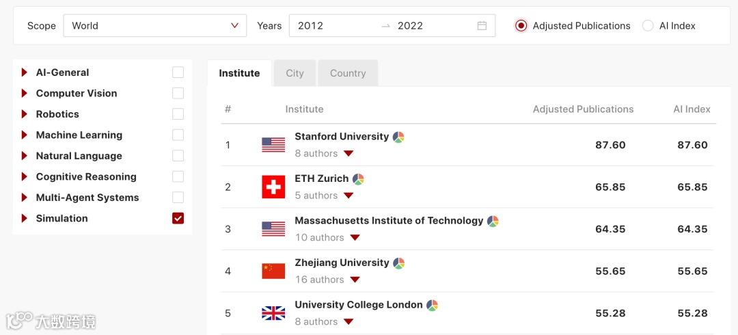Click the Adjusted Publications column header
738x335 pixels.
pyautogui.click(x=583, y=109)
